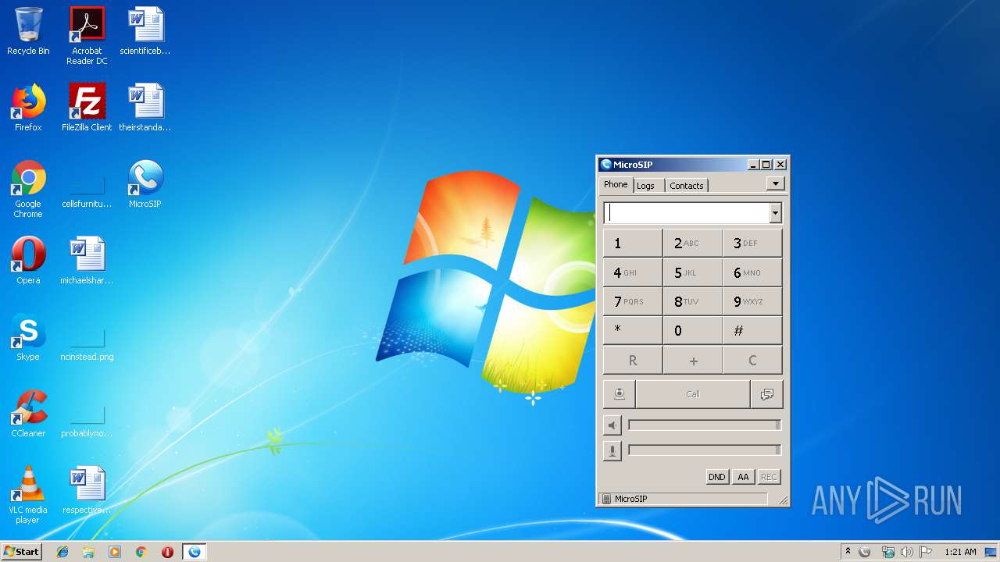Toggle the REC recording button

coord(769,477)
